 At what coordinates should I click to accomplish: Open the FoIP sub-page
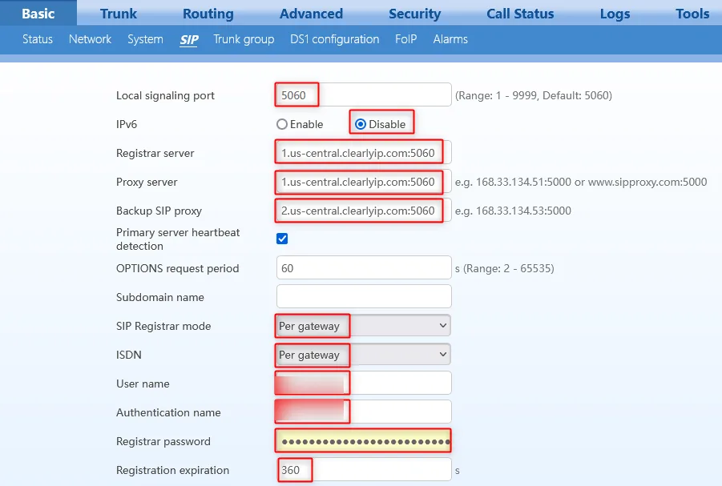pyautogui.click(x=406, y=39)
